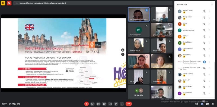Open options menu for Yaren Karakoç

(x=210, y=75)
